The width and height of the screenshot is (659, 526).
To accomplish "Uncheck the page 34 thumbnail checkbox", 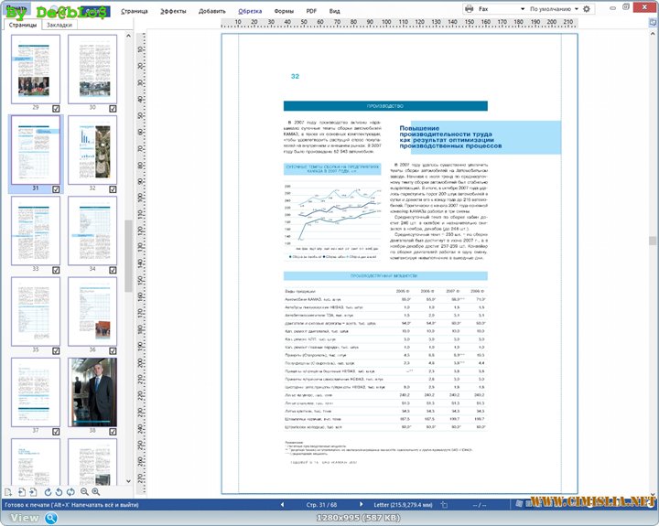I will [113, 270].
